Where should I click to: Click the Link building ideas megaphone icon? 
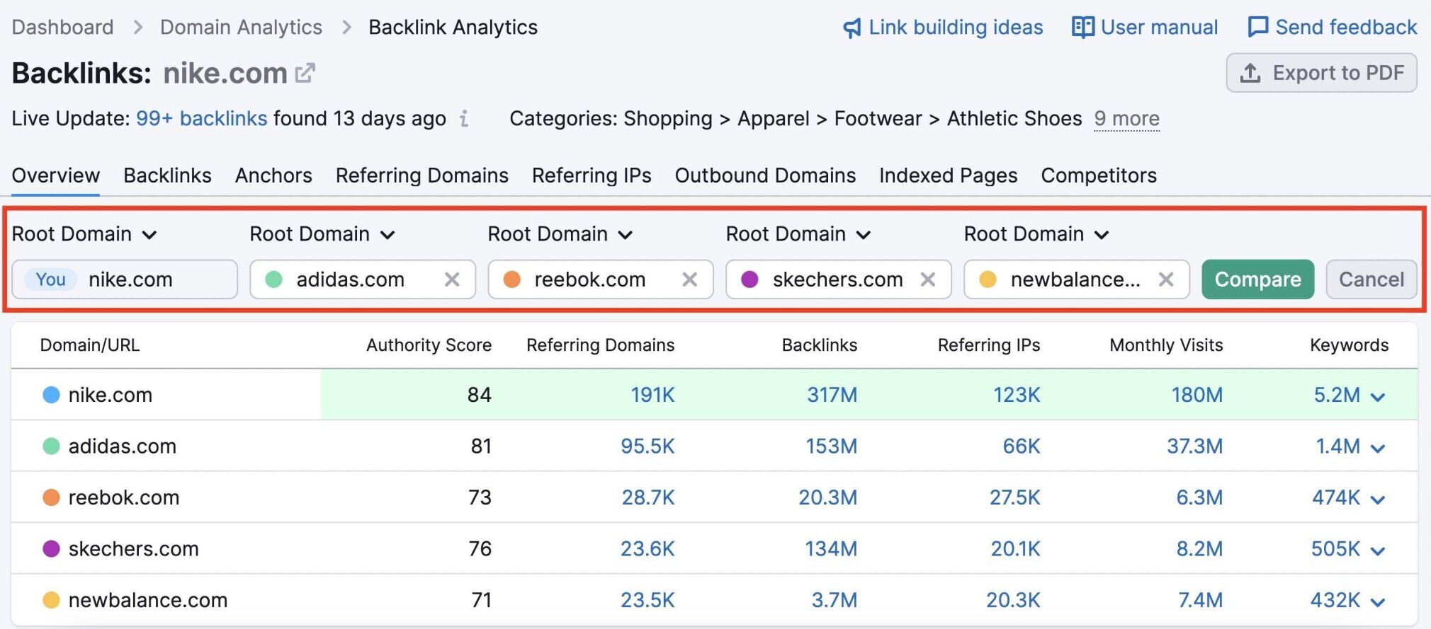852,28
